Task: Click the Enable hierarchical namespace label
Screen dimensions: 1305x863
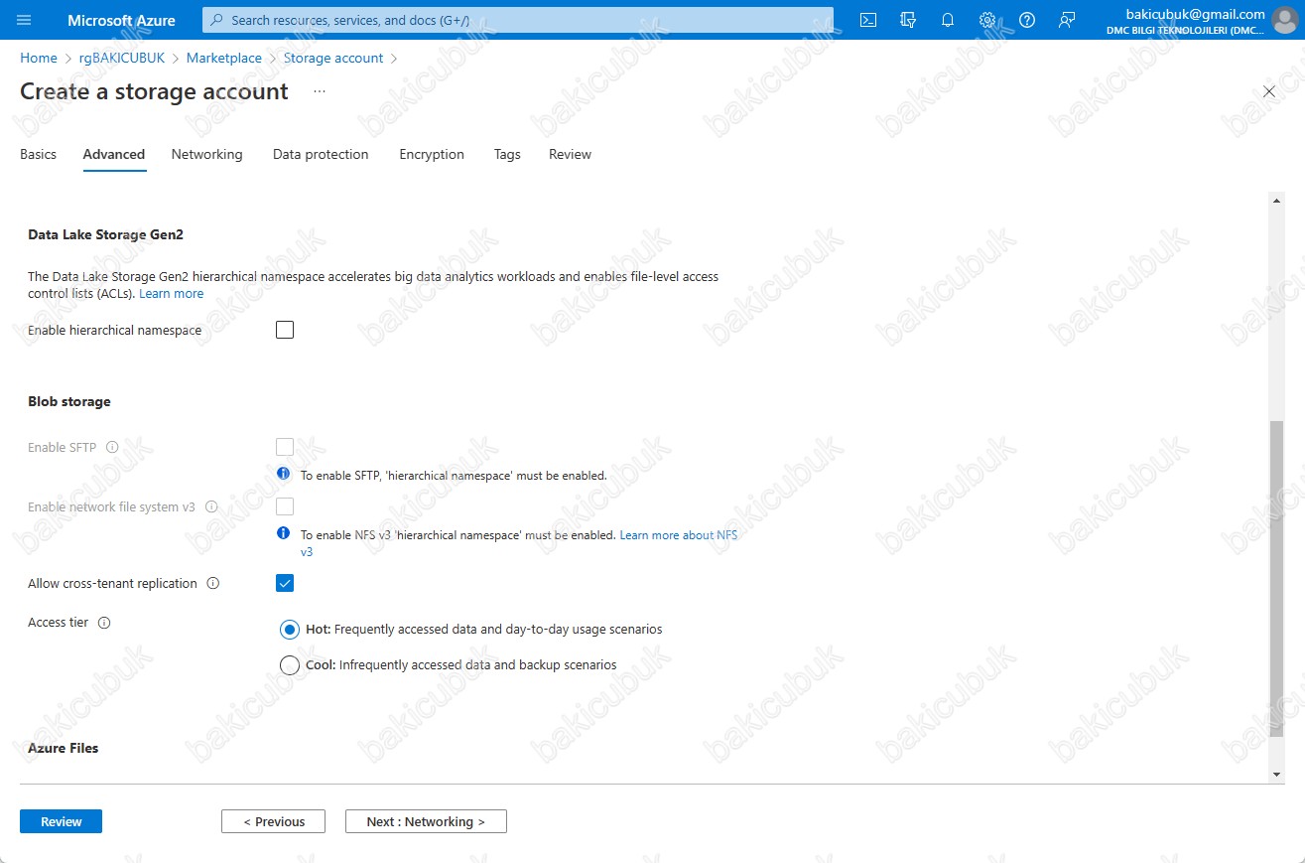Action: (114, 330)
